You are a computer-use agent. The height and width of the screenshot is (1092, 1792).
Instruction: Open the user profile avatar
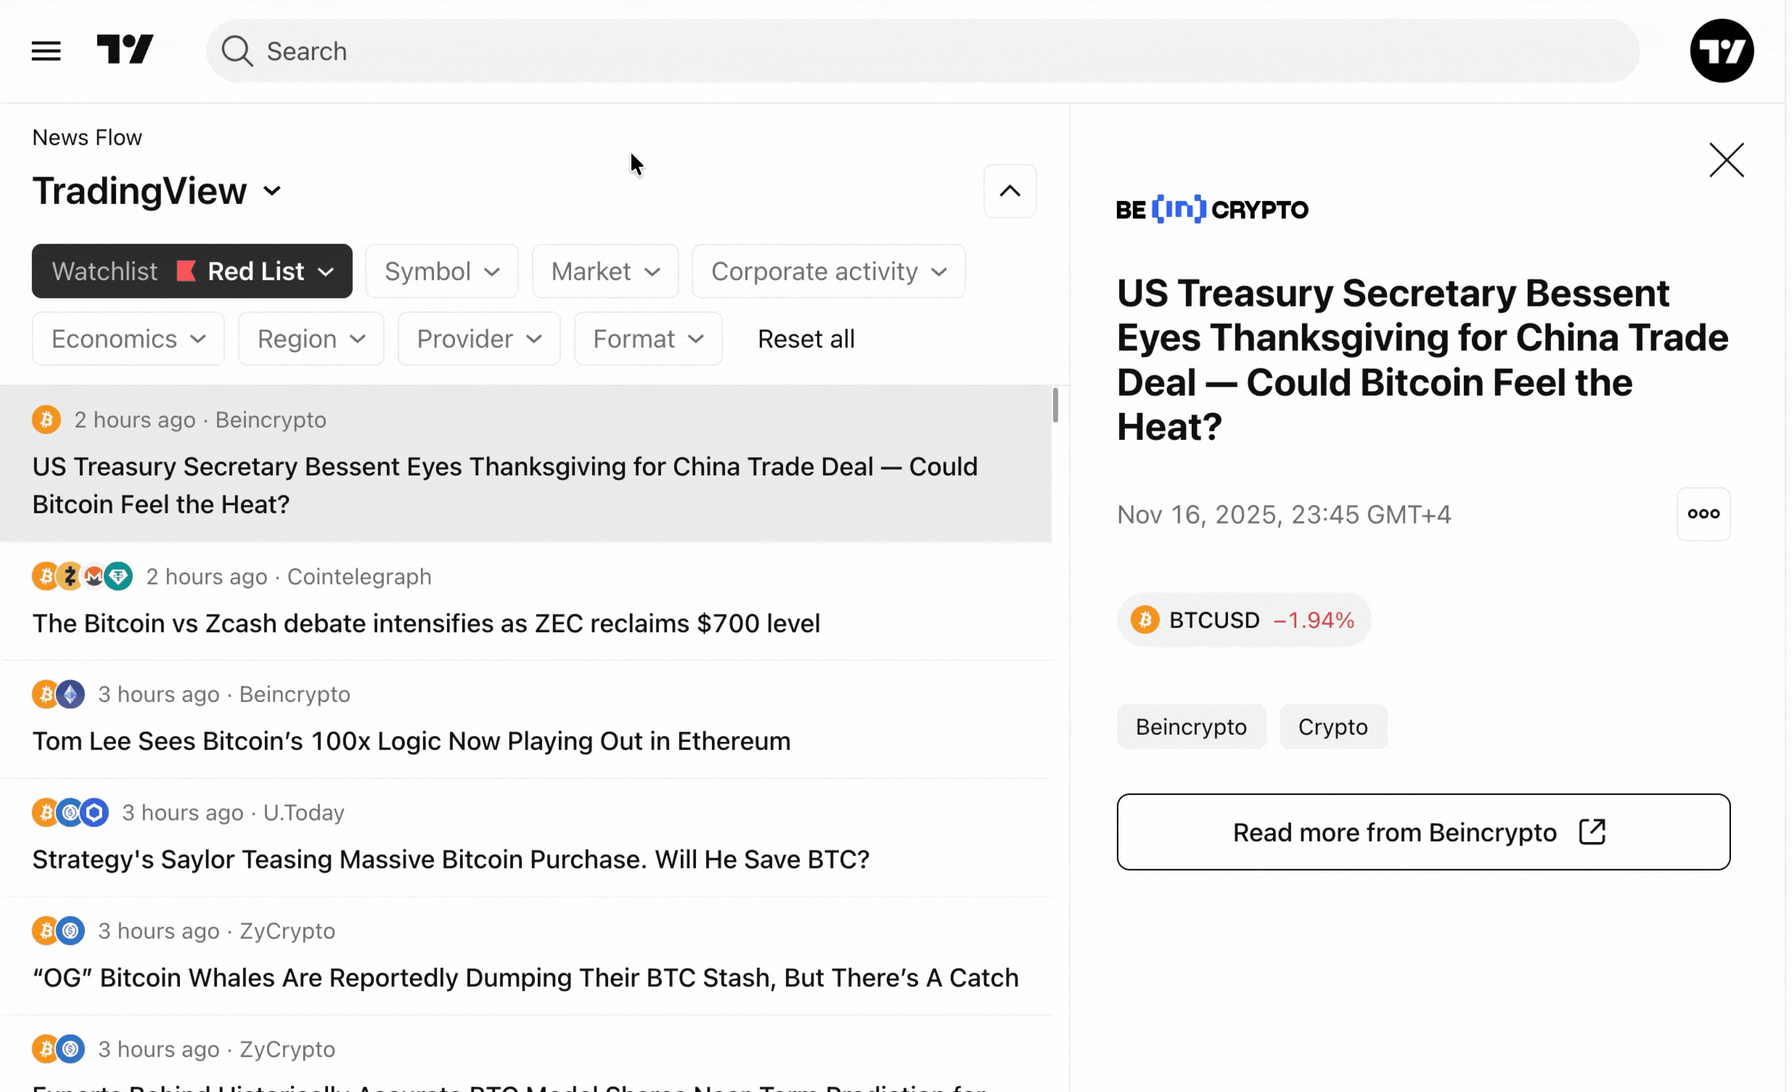click(x=1721, y=51)
